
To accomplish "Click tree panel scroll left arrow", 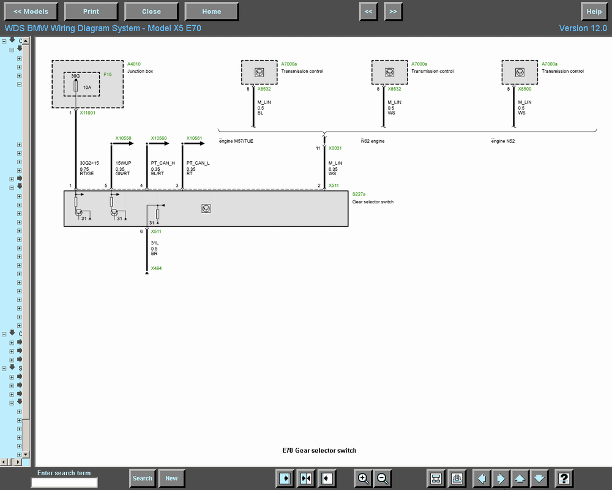I will pos(4,462).
